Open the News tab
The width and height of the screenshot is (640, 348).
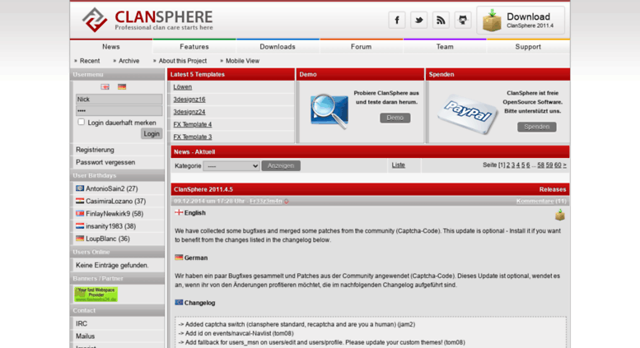[x=111, y=47]
